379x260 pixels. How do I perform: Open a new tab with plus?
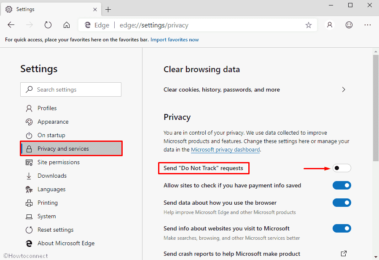[108, 9]
